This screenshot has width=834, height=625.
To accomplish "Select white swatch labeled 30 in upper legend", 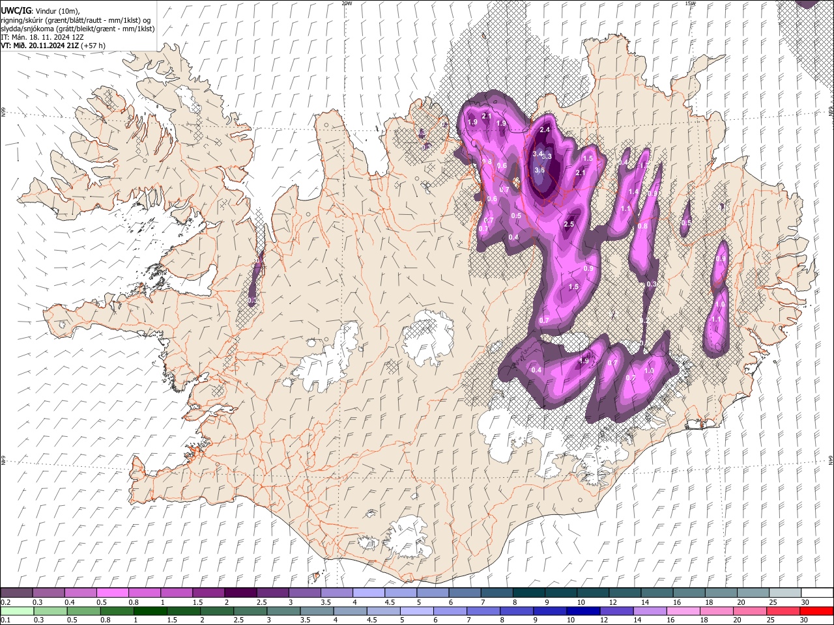I will [817, 593].
